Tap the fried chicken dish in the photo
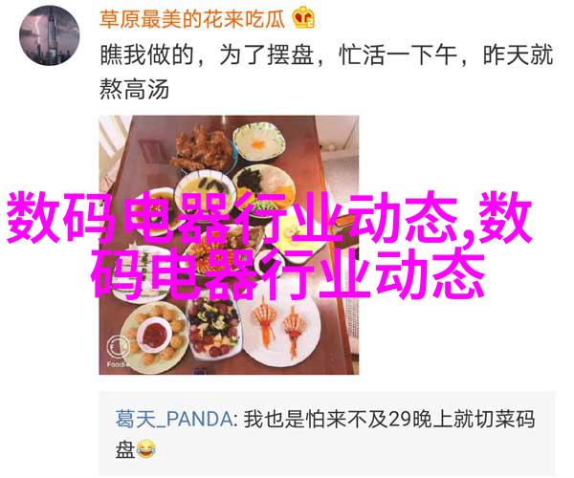The width and height of the screenshot is (574, 478). pos(201,150)
